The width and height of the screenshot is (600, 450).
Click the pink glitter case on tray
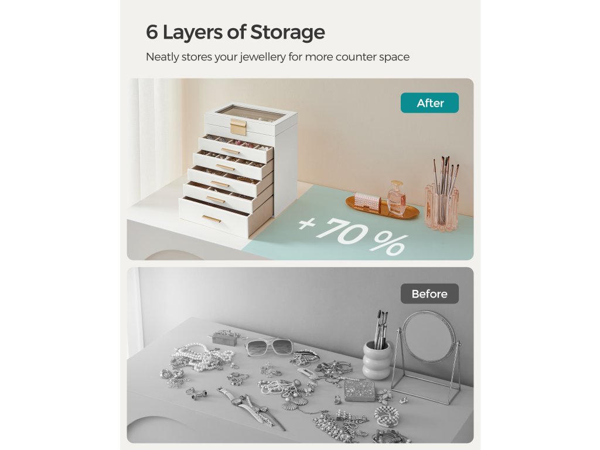[x=367, y=201]
